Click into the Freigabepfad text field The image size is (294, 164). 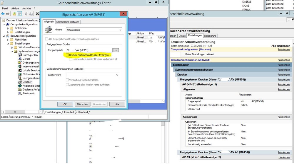click(89, 50)
